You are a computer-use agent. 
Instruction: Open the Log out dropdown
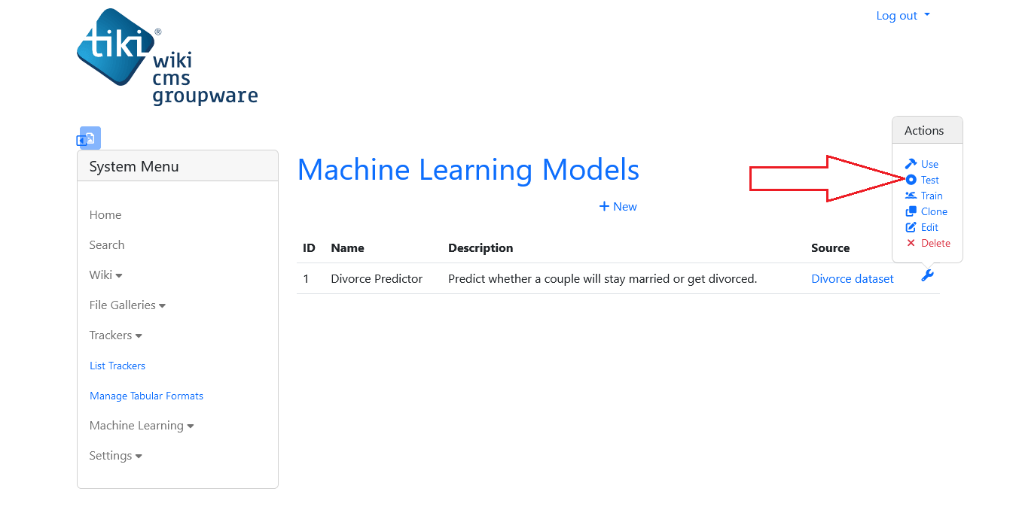coord(903,16)
